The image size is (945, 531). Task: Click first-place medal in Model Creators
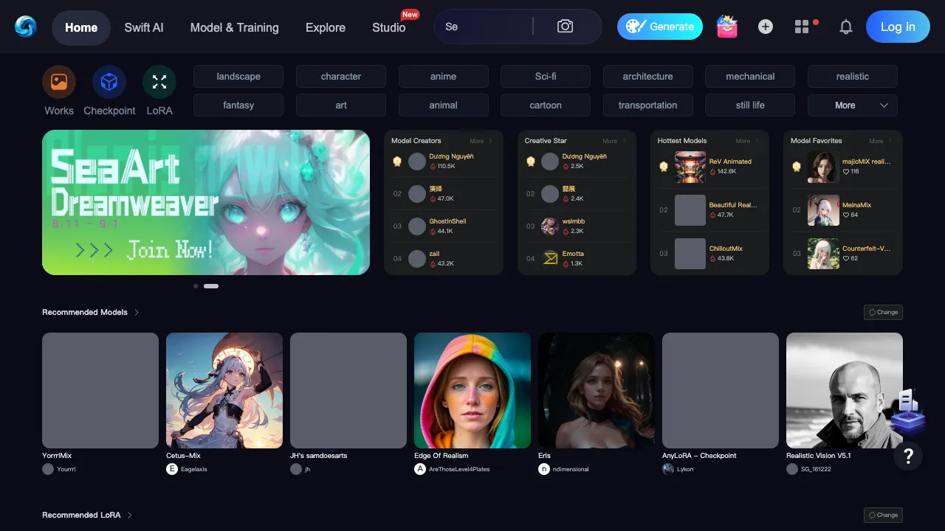click(397, 162)
